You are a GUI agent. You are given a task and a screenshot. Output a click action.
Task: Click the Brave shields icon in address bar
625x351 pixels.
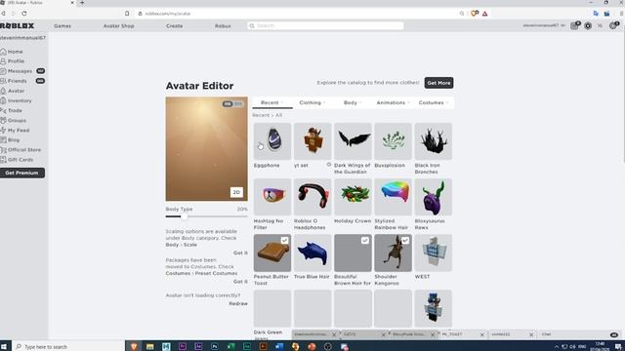[475, 14]
